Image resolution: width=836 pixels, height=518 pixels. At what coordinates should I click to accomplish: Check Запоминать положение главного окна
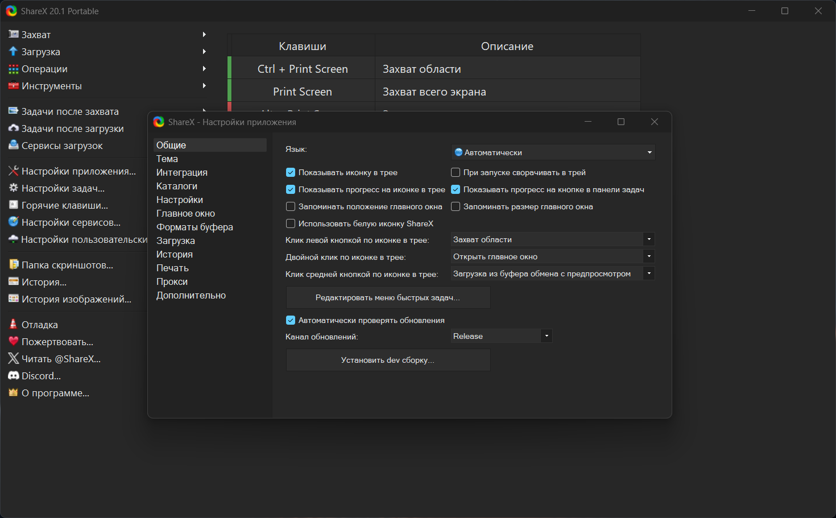pyautogui.click(x=291, y=206)
